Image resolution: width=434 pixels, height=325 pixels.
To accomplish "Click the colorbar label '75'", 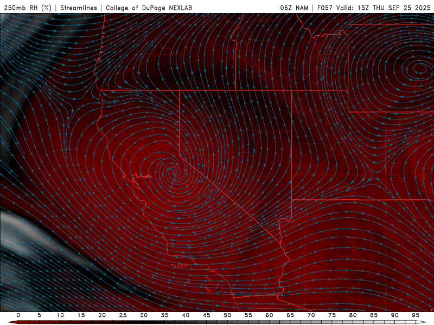I will [x=332, y=315].
